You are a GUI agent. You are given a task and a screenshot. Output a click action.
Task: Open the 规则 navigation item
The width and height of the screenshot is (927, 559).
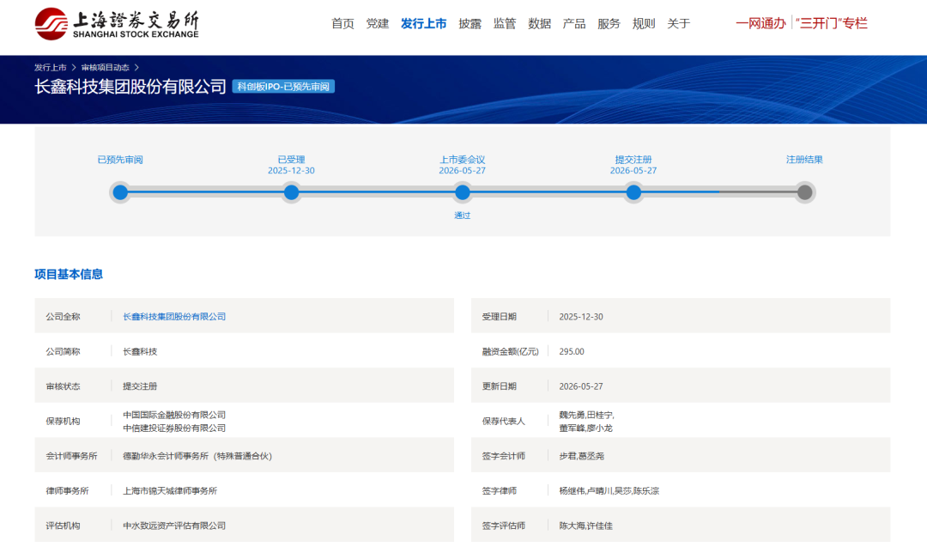[644, 24]
